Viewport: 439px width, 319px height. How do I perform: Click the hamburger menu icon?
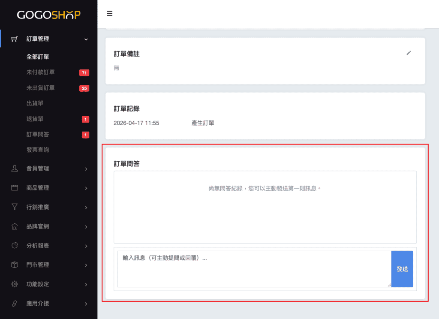pyautogui.click(x=110, y=14)
